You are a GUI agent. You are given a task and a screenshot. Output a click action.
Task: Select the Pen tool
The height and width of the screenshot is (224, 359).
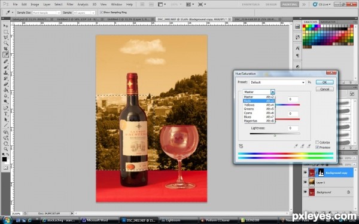[x=5, y=108]
